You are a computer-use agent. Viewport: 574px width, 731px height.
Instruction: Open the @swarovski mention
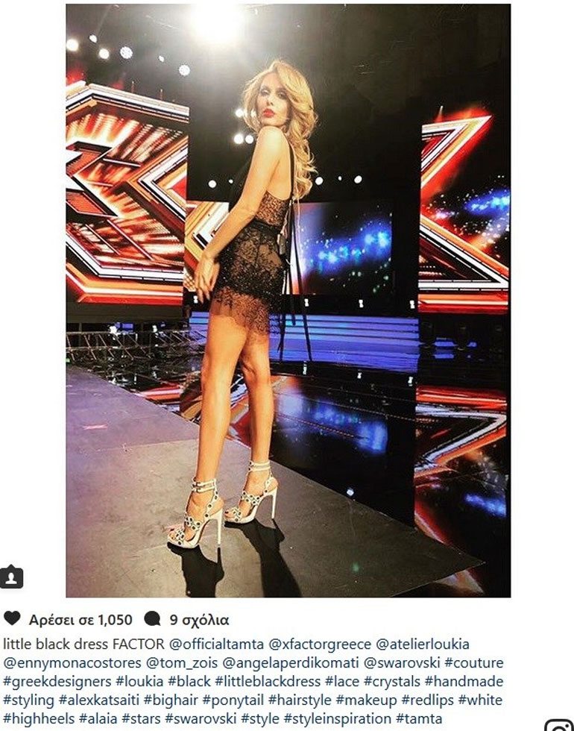tap(402, 663)
